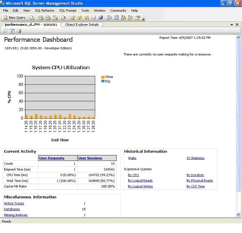The height and width of the screenshot is (233, 242).
Task: Open the Missing Indexes link
Action: (x=16, y=215)
